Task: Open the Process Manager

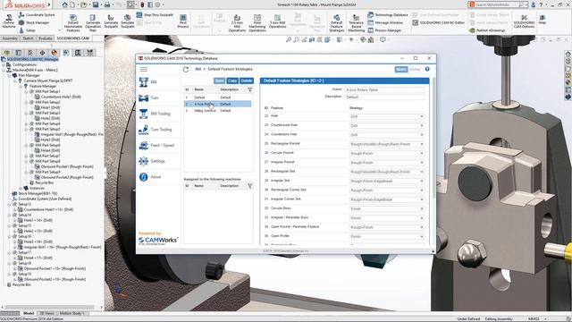Action: click(x=384, y=30)
